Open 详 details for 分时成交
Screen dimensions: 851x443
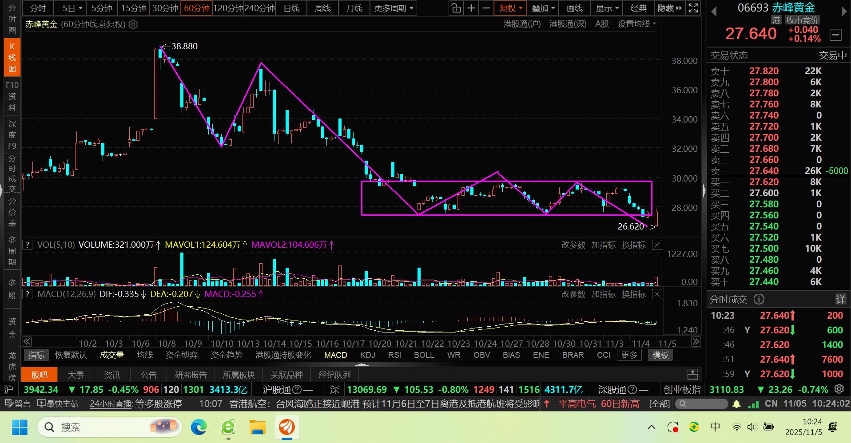point(840,300)
